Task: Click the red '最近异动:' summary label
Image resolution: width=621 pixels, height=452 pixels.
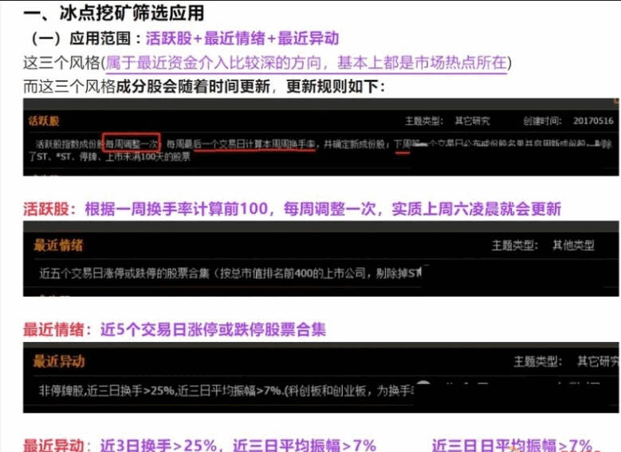Action: pos(57,445)
